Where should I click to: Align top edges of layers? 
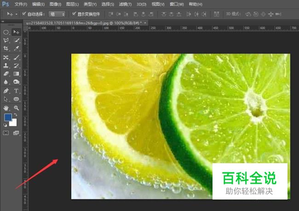[x=111, y=14]
